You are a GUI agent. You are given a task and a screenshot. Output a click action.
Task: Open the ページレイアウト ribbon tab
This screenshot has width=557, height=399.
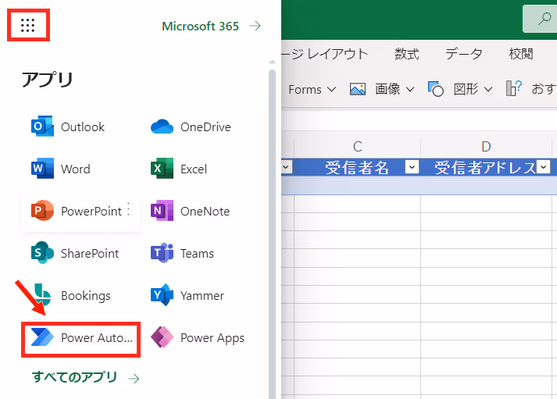pyautogui.click(x=325, y=54)
